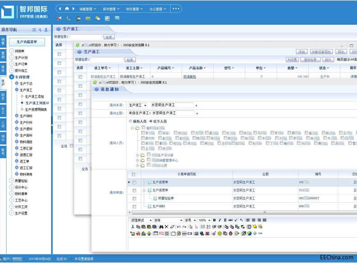Click the 关联设备导出 button
Image resolution: width=357 pixels, height=263 pixels.
321,52
